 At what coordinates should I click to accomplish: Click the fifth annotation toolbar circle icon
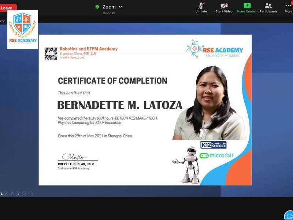point(24,194)
